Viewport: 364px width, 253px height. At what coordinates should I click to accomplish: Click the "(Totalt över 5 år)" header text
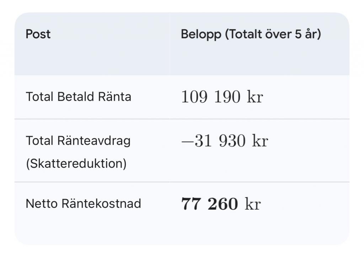point(273,34)
